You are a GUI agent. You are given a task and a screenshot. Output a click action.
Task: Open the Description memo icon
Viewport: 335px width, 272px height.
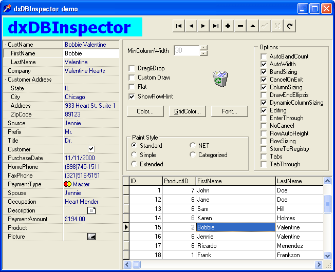click(91, 210)
